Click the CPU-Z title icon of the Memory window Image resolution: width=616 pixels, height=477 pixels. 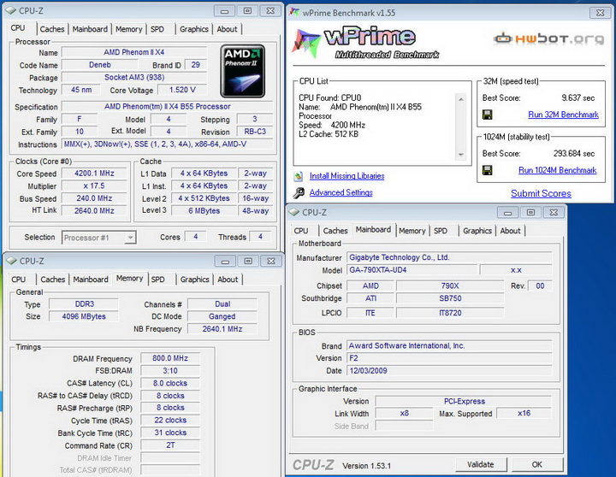pos(11,261)
